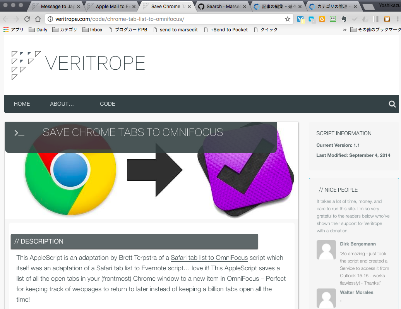
Task: Click the send to marsedit bookmarklet
Action: click(x=175, y=30)
